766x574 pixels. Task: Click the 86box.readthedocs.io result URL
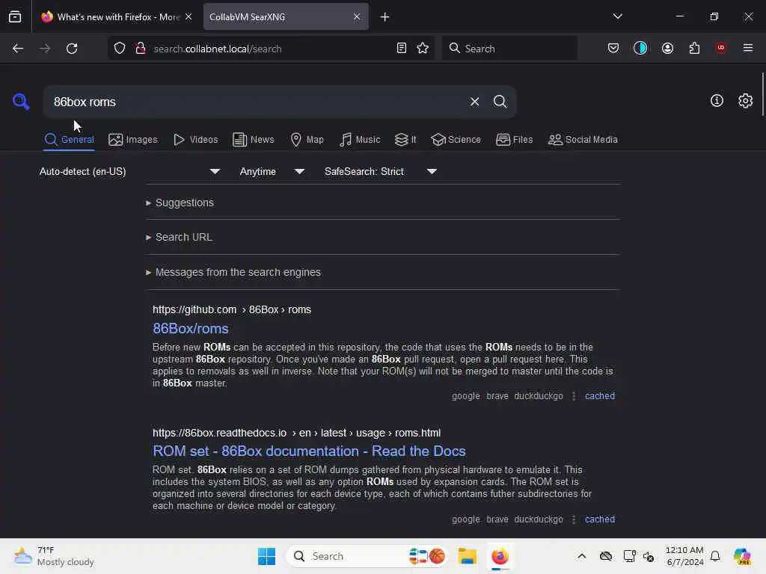296,433
